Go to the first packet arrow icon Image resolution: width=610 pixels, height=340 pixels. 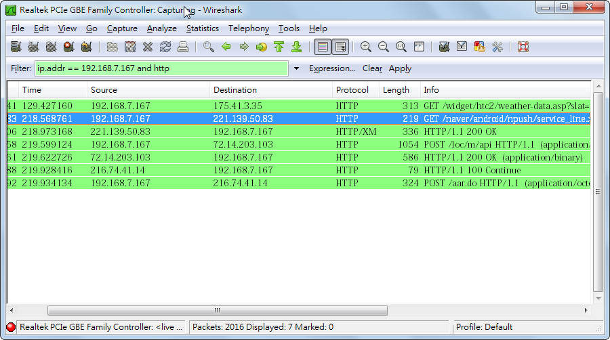pyautogui.click(x=279, y=47)
